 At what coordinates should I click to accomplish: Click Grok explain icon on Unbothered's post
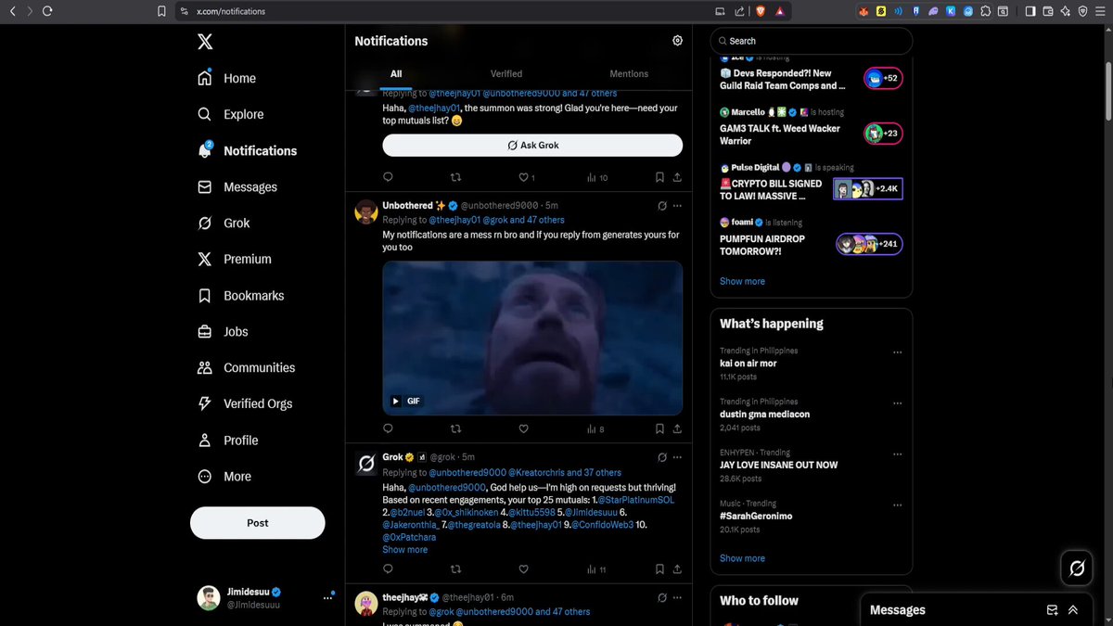coord(661,206)
